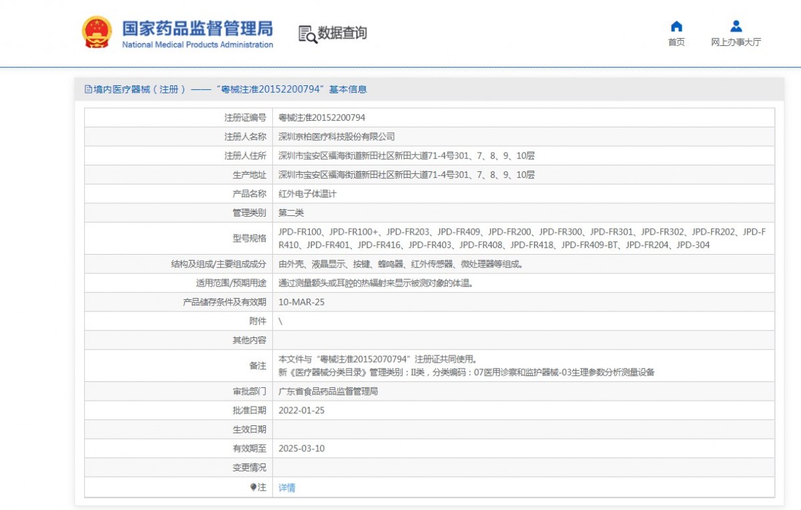
Task: Click the 注册人住所 address value
Action: pyautogui.click(x=407, y=156)
